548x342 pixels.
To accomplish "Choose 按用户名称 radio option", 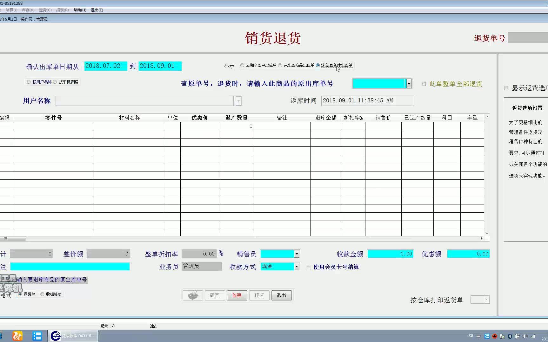I will pos(29,82).
